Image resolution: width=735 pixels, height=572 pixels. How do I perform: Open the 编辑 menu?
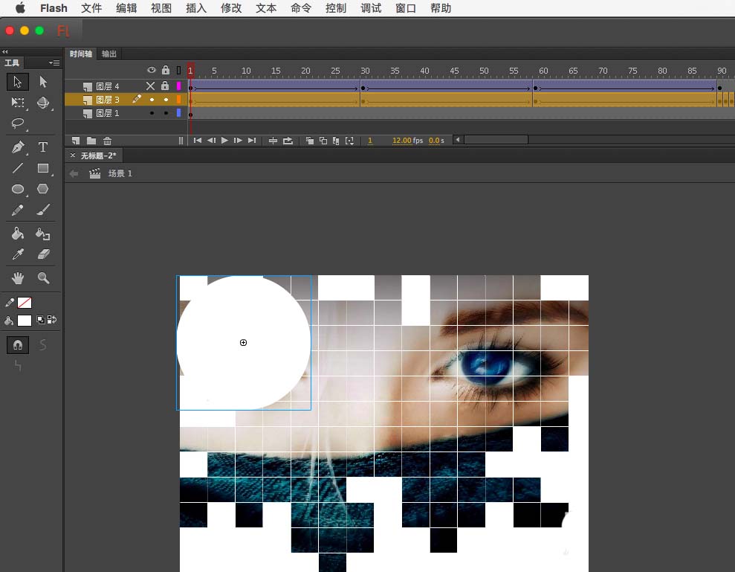pyautogui.click(x=126, y=8)
